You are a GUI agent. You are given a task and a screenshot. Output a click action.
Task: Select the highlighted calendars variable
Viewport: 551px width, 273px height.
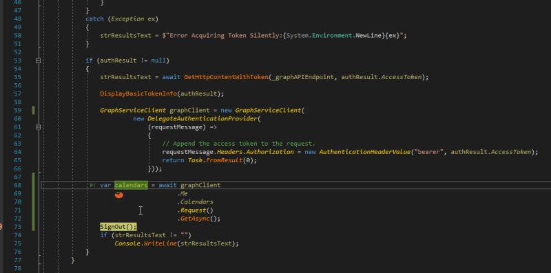[x=131, y=185]
